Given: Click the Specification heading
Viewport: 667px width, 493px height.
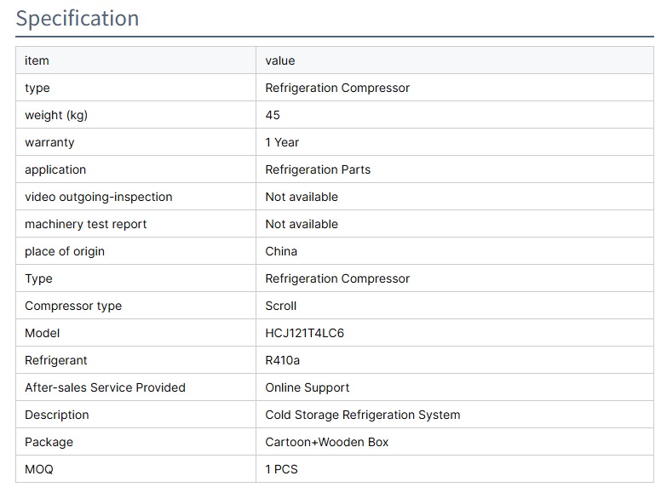Looking at the screenshot, I should tap(78, 19).
